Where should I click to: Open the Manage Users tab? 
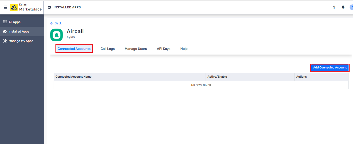click(136, 49)
